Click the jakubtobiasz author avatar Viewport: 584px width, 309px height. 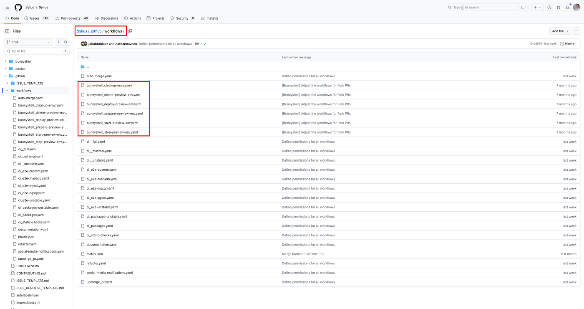[83, 43]
